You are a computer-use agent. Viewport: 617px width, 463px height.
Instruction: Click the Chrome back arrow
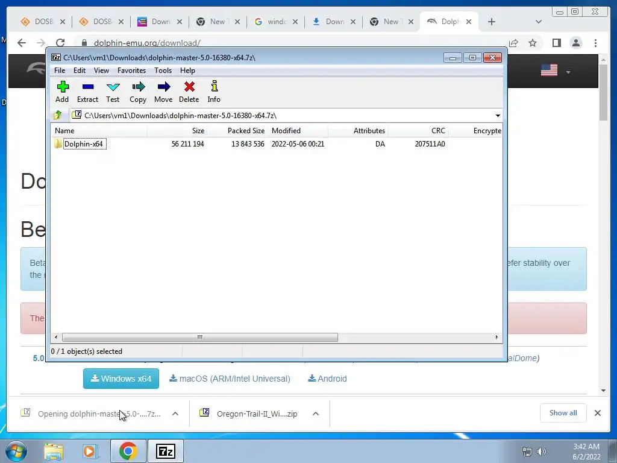coord(22,43)
